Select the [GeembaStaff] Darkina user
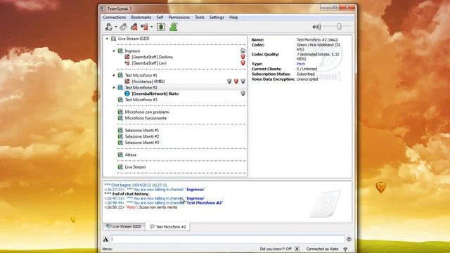The width and height of the screenshot is (450, 253). 152,57
